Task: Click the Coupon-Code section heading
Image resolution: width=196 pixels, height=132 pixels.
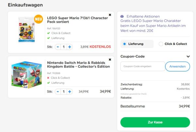Action: pyautogui.click(x=132, y=57)
